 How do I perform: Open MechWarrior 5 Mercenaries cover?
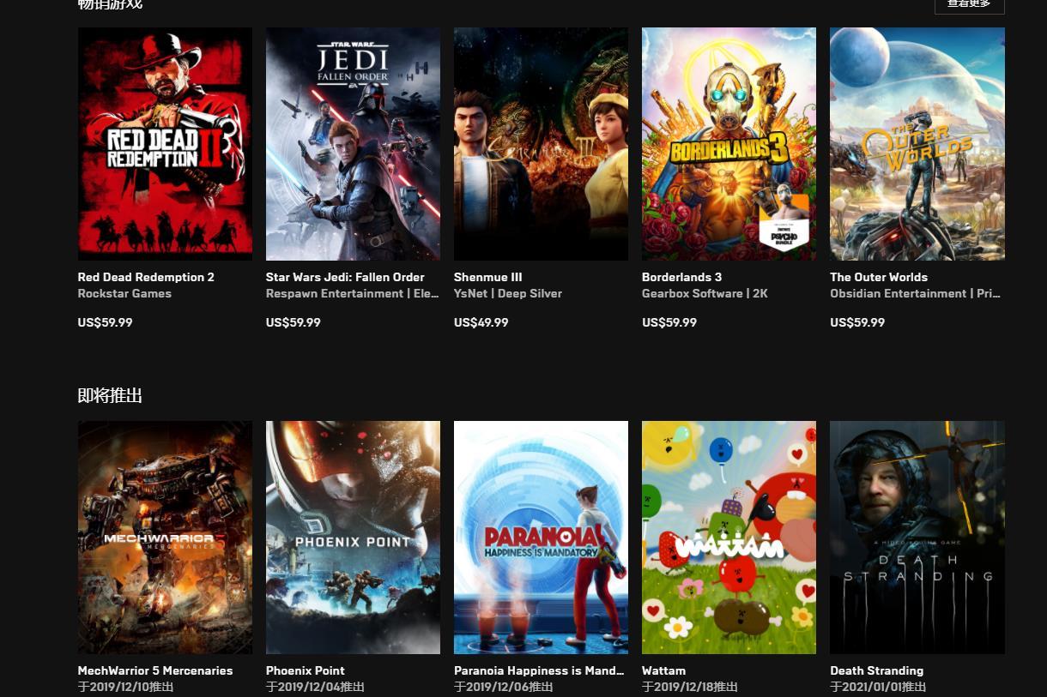point(165,538)
